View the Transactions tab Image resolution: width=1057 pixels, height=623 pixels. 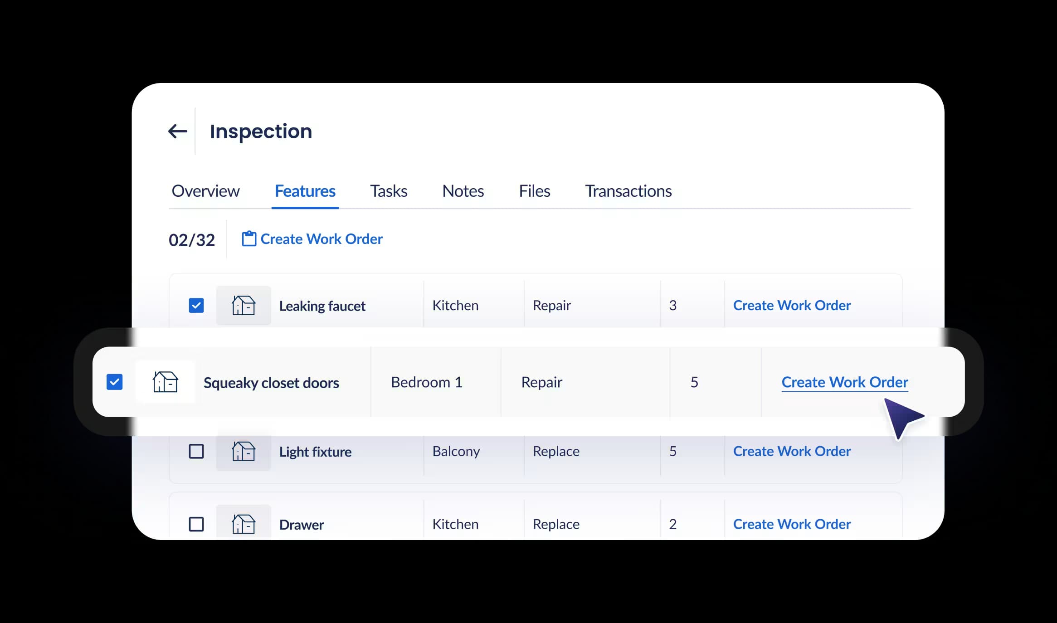click(628, 191)
